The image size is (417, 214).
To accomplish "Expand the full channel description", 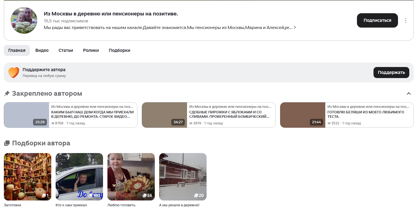I will (x=295, y=28).
